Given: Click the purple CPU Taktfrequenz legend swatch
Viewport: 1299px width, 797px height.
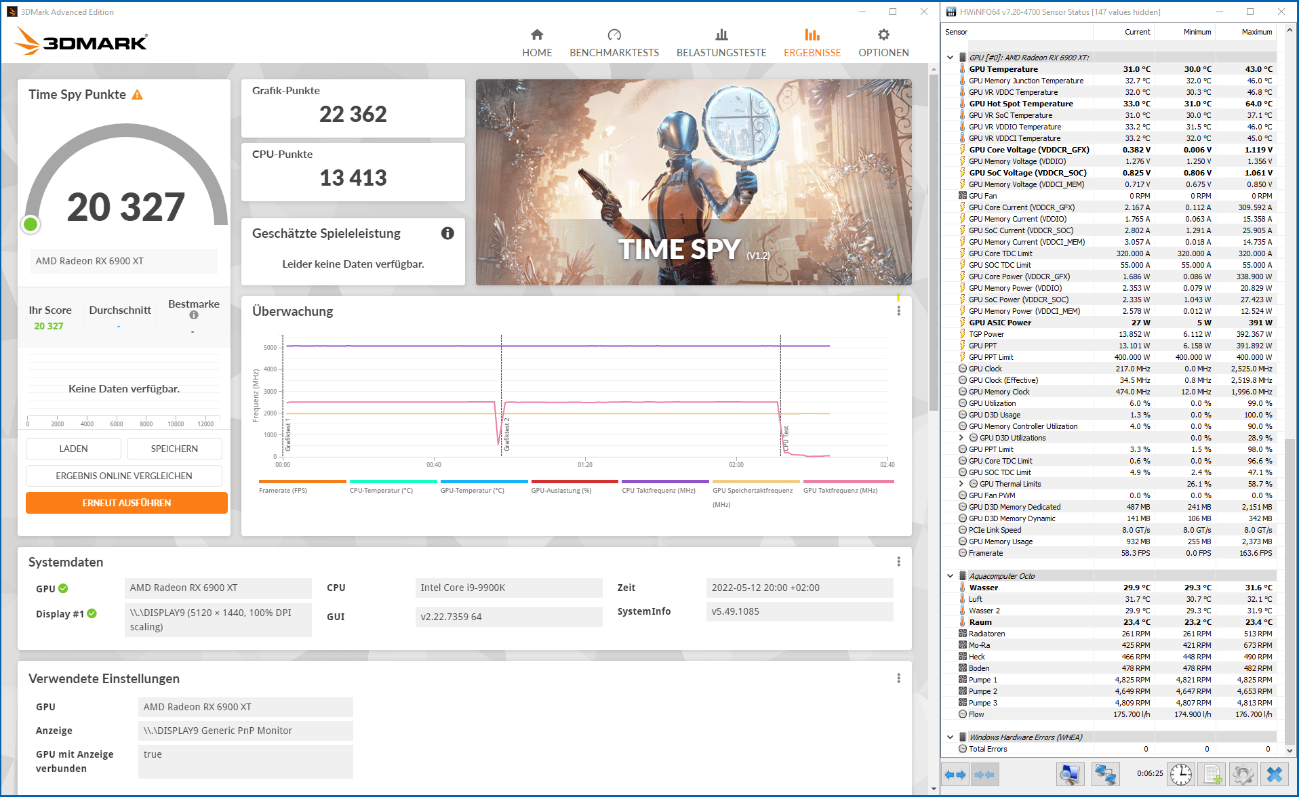Looking at the screenshot, I should click(x=664, y=482).
